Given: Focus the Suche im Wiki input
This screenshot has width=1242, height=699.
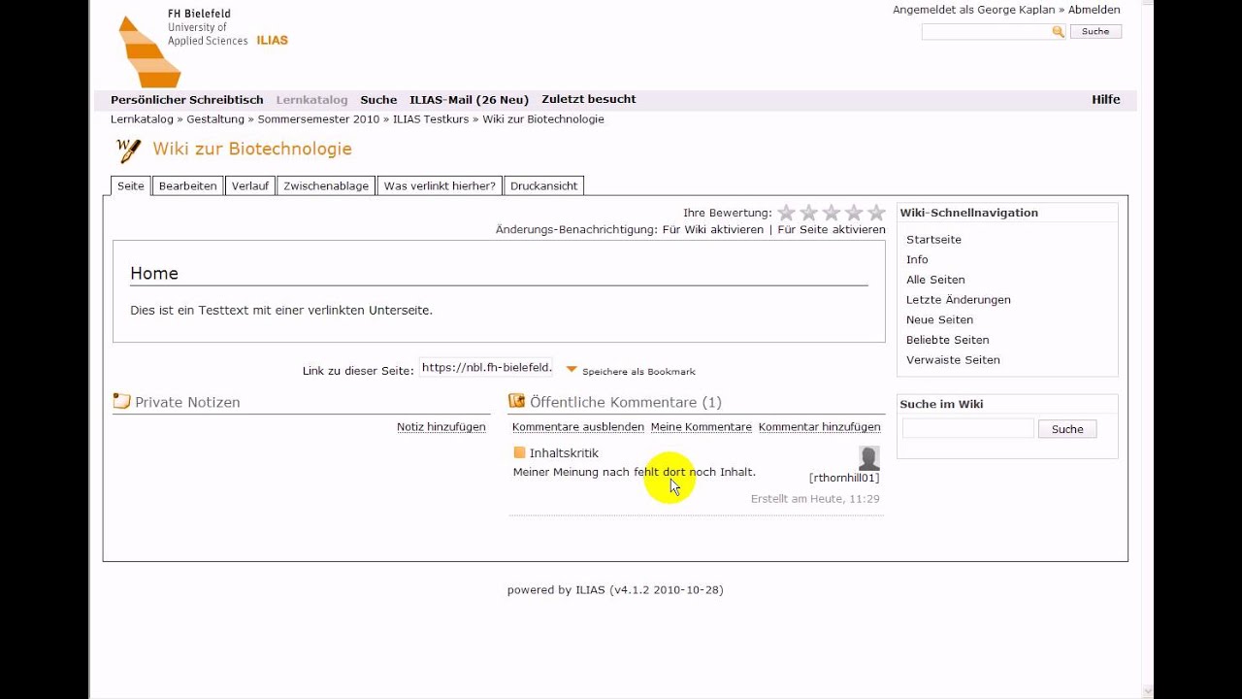Looking at the screenshot, I should 968,428.
